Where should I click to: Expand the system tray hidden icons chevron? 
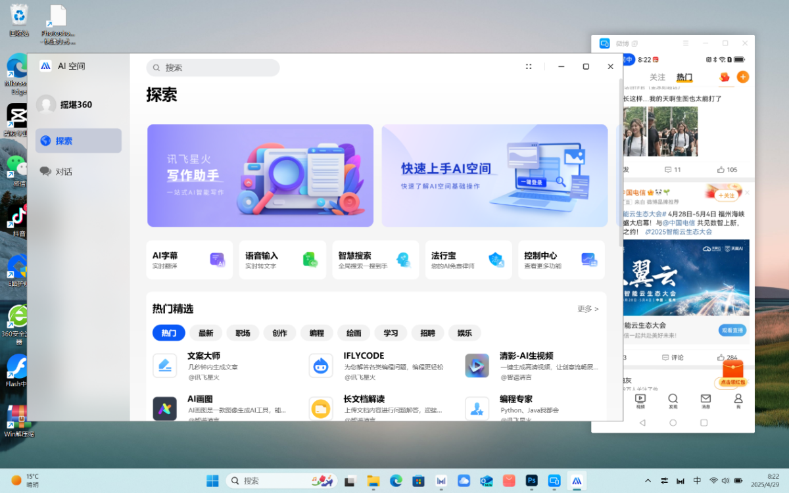click(x=648, y=481)
